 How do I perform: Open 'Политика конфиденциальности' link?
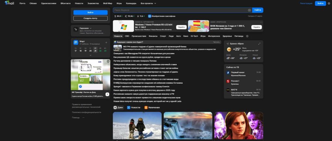coord(86,112)
